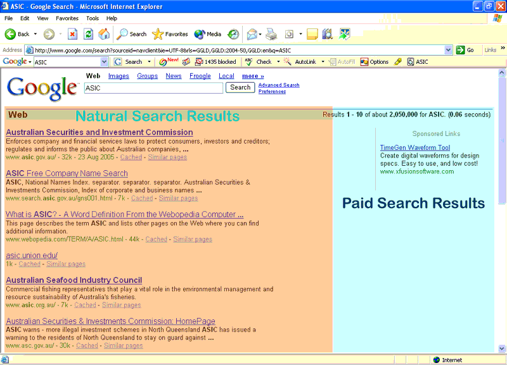
Task: Expand the Forward button history dropdown
Action: coord(60,34)
